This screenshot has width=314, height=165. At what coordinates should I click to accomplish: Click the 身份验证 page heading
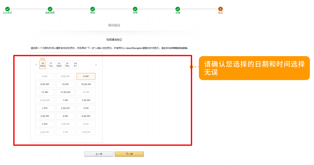pos(114,25)
